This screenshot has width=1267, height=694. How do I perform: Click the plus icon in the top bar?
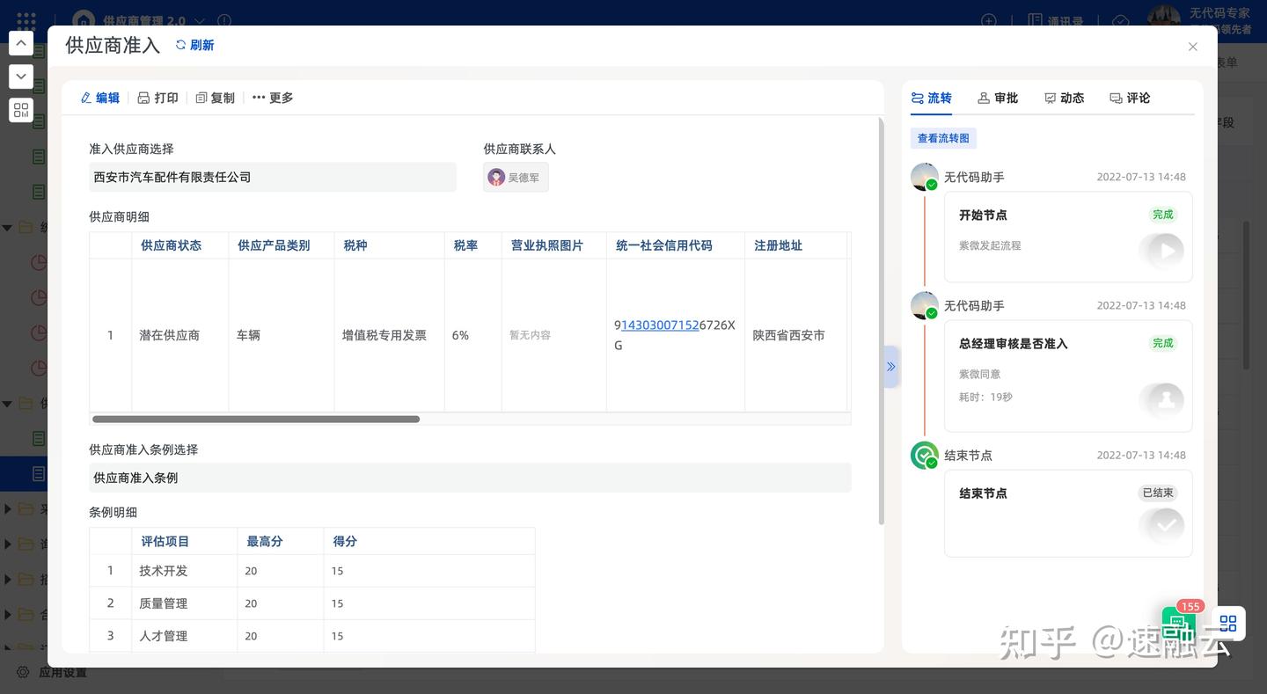987,20
